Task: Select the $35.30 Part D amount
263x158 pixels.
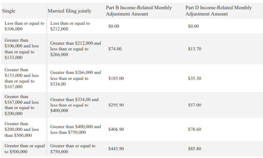Action: click(x=195, y=78)
